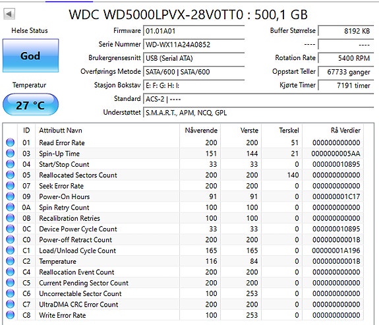Image resolution: width=379 pixels, height=325 pixels.
Task: Select the Load/Unload Cycle Count row
Action: [183, 251]
